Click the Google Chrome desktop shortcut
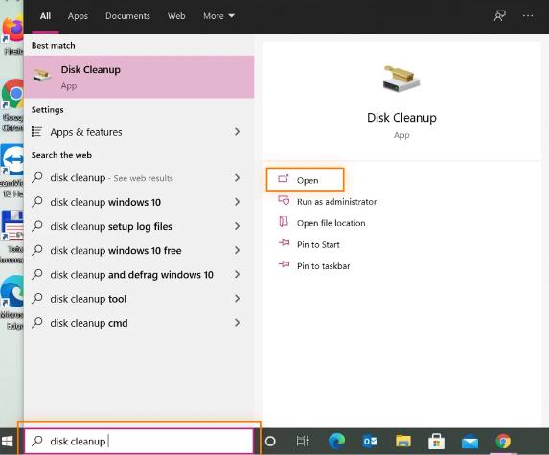Screen dimensions: 549x455 tap(12, 105)
